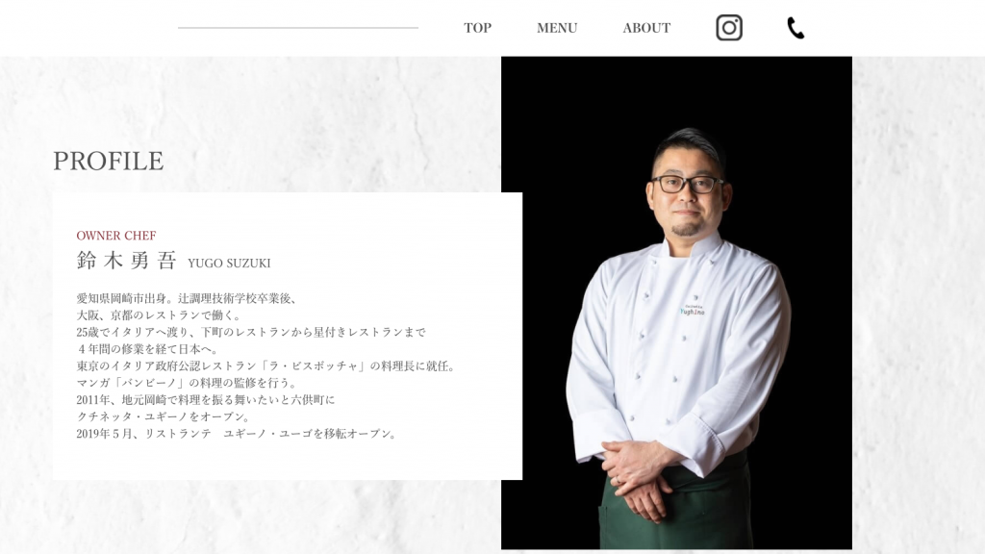Viewport: 985px width, 554px height.
Task: Go to the TOP page
Action: pos(477,28)
